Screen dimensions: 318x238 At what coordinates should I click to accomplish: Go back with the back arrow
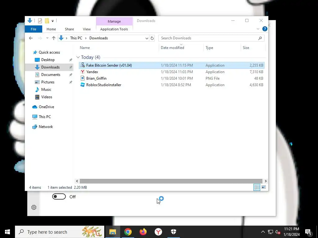tap(31, 38)
